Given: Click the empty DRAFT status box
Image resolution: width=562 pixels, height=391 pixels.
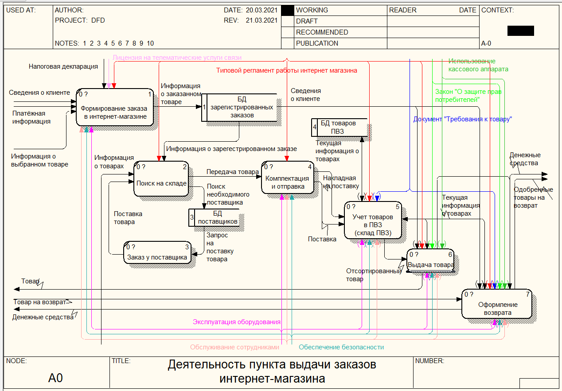Looking at the screenshot, I should point(288,21).
